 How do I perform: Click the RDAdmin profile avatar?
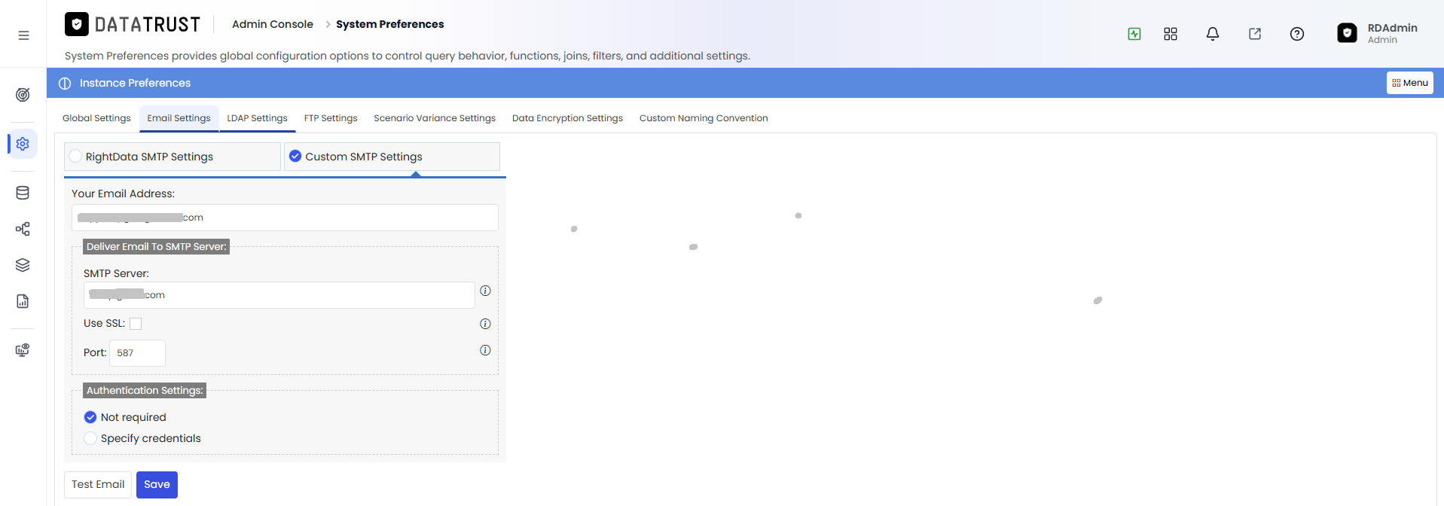coord(1347,33)
